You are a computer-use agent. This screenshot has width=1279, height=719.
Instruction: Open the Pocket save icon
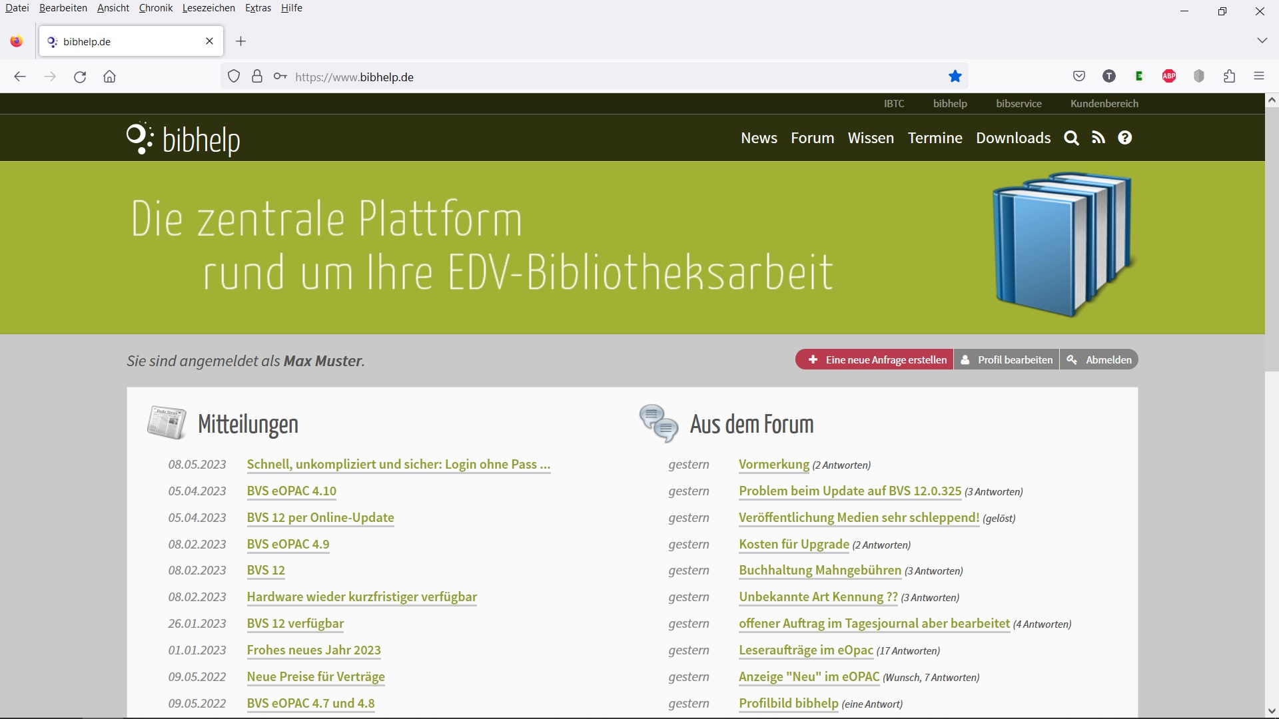pos(1079,77)
